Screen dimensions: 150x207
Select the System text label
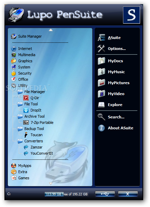(24, 67)
